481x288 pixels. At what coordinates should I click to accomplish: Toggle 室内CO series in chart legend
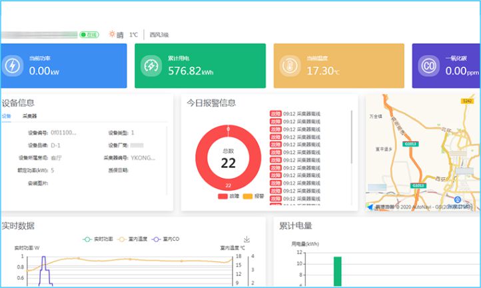click(x=164, y=239)
